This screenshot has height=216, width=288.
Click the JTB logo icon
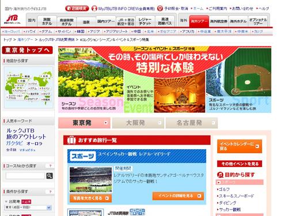tap(12, 20)
